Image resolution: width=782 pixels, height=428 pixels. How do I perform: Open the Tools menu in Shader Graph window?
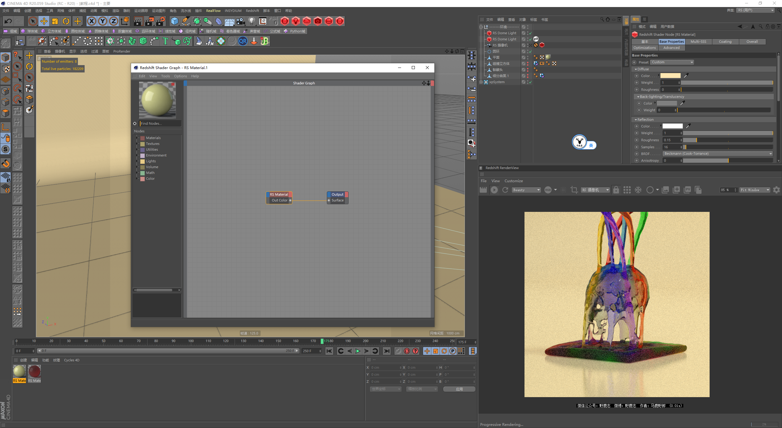pos(165,76)
